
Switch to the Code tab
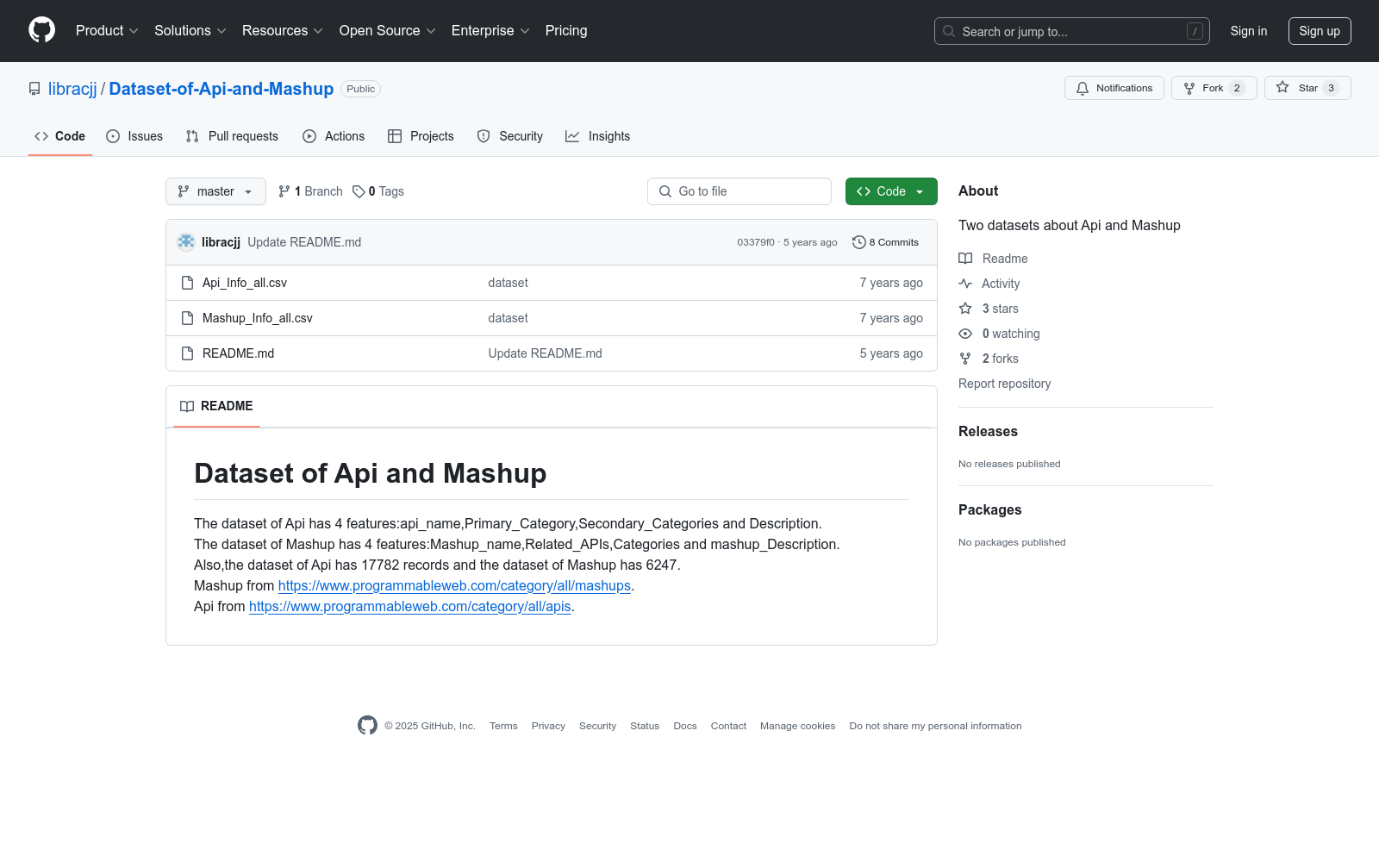tap(60, 136)
